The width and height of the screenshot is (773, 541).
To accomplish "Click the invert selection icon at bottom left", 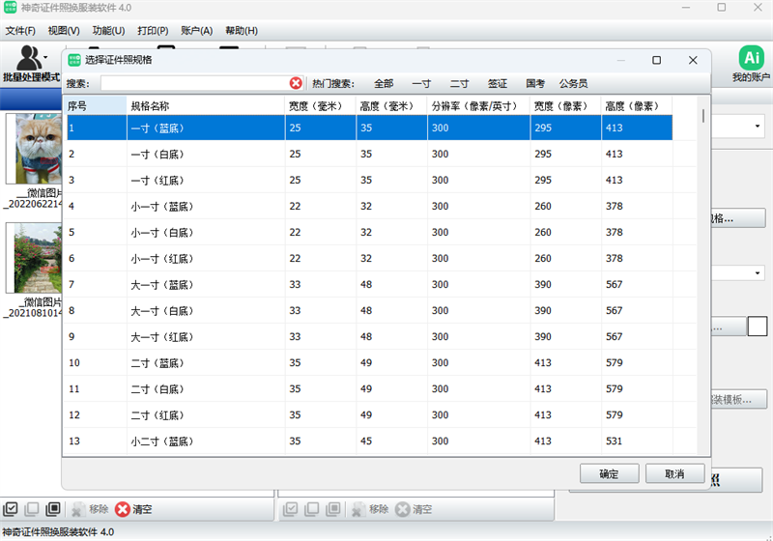I will (53, 509).
